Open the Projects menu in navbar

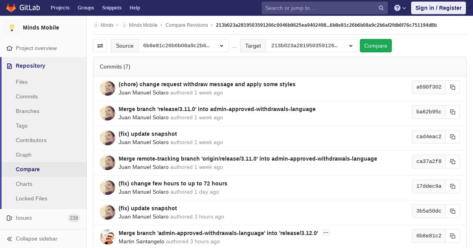tap(60, 8)
